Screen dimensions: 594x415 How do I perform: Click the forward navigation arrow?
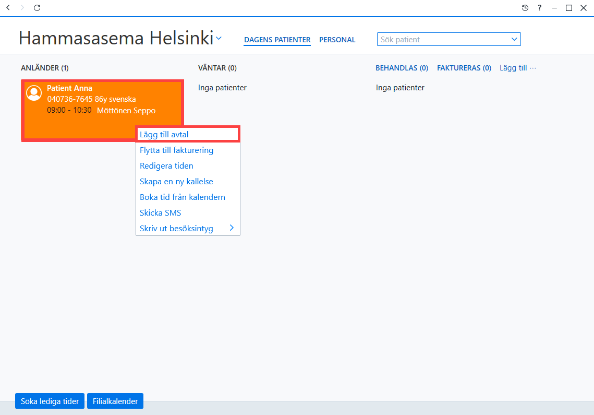[22, 8]
